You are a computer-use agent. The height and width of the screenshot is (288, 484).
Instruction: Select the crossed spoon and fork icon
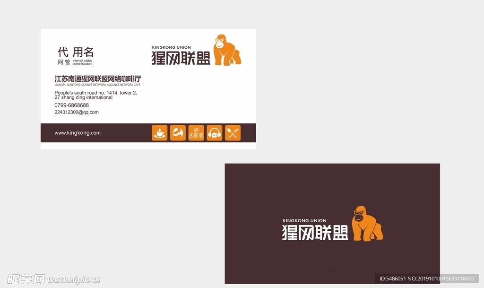pos(233,133)
